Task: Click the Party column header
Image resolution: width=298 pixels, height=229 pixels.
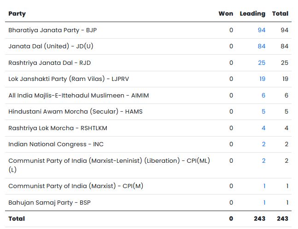Action: (x=17, y=14)
